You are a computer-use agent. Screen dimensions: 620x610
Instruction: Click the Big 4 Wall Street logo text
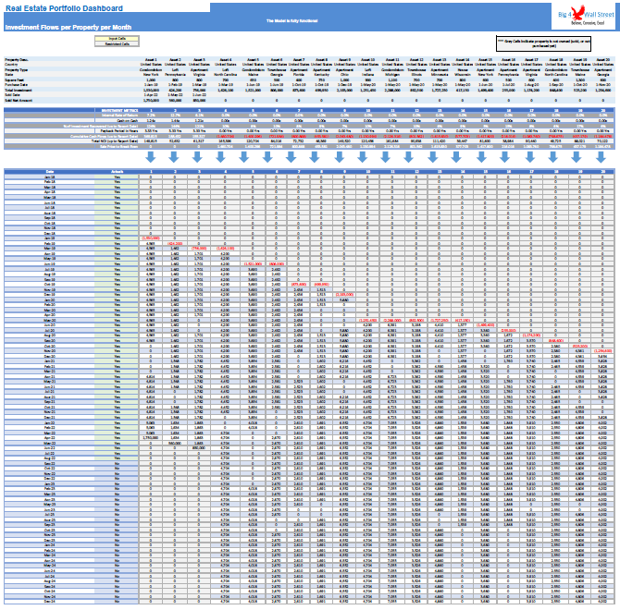tap(586, 15)
